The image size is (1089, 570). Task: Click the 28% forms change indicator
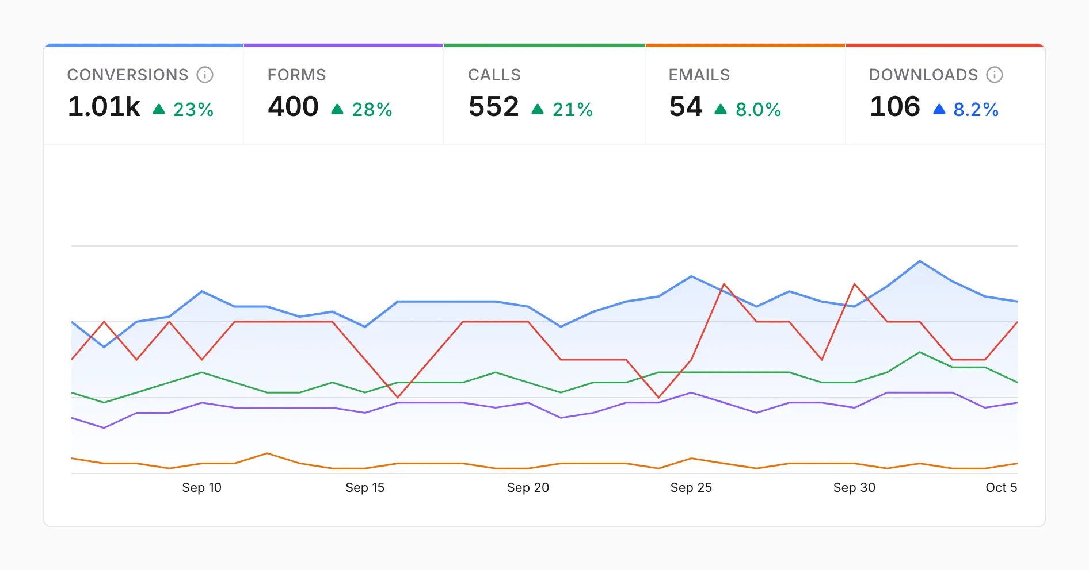pyautogui.click(x=361, y=109)
